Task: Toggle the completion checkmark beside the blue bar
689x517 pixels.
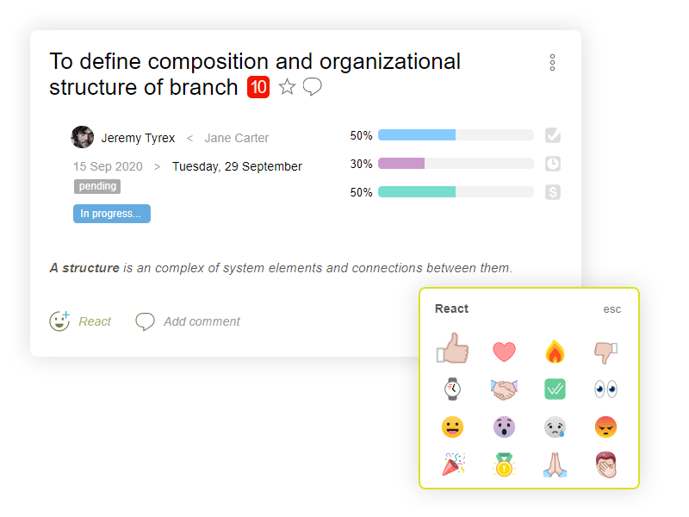Action: click(x=553, y=135)
